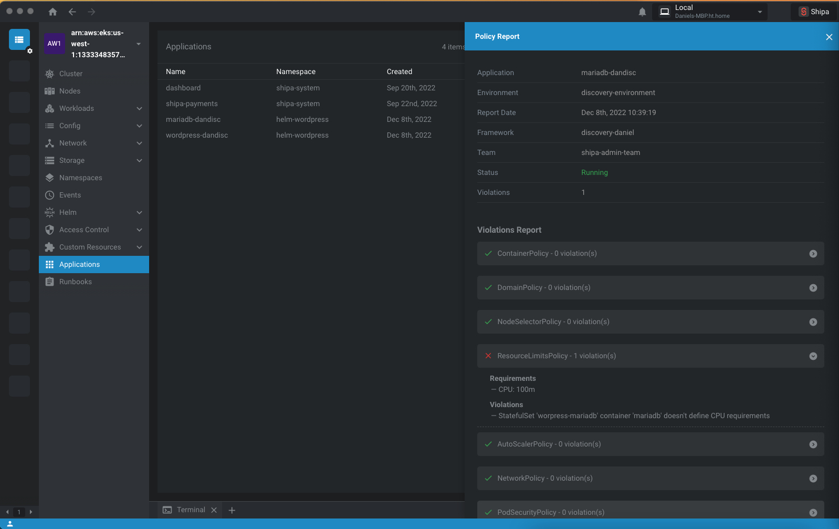Open the Shipa extension button
Viewport: 839px width, 529px height.
tap(814, 12)
